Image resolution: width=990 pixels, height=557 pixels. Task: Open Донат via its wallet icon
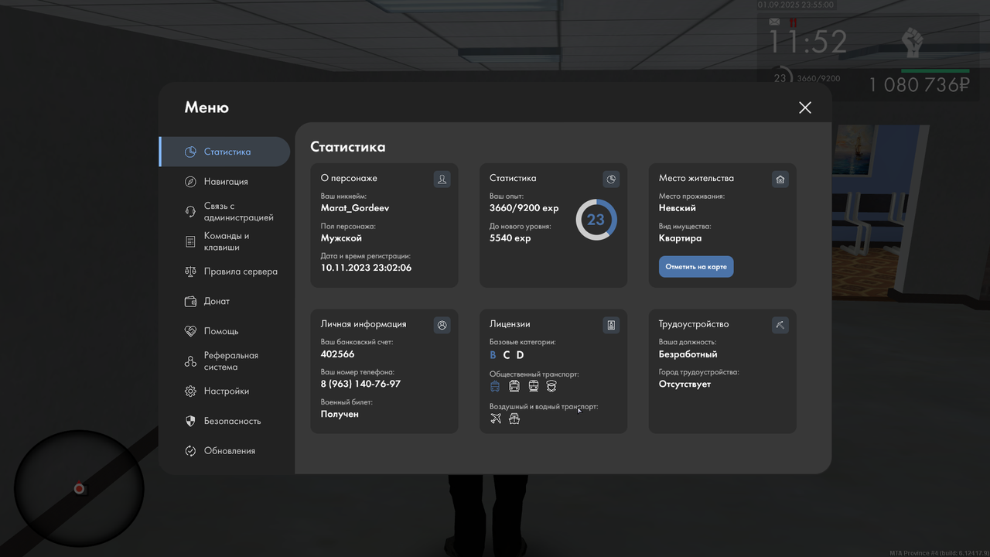click(190, 302)
